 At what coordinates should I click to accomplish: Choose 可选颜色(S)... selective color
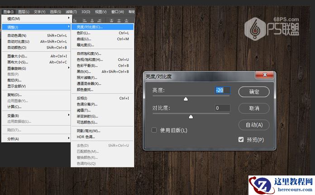(x=102, y=122)
